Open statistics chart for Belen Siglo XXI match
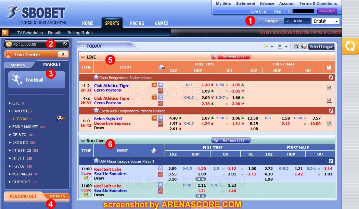This screenshot has height=209, width=359. pos(329,123)
